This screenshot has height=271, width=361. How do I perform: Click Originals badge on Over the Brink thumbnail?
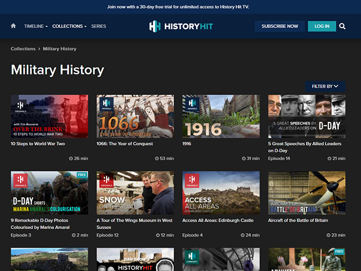click(21, 107)
